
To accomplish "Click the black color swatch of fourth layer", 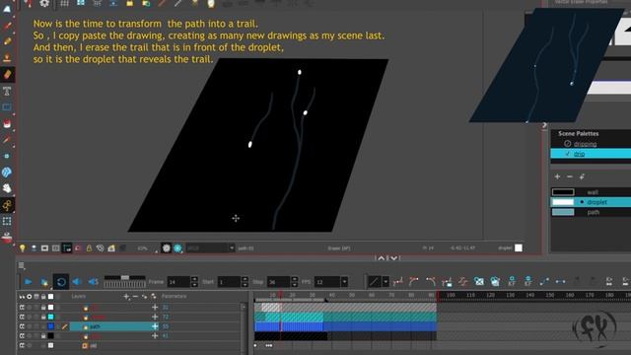I will [50, 335].
